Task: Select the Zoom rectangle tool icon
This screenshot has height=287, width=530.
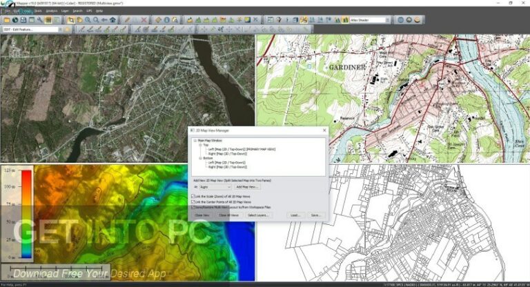Action: click(71, 20)
